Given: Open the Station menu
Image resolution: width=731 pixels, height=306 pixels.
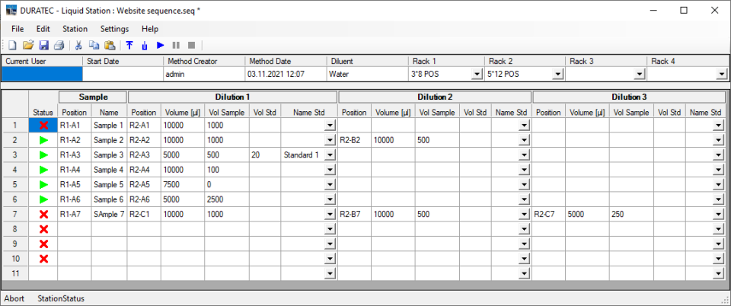Looking at the screenshot, I should pos(75,28).
